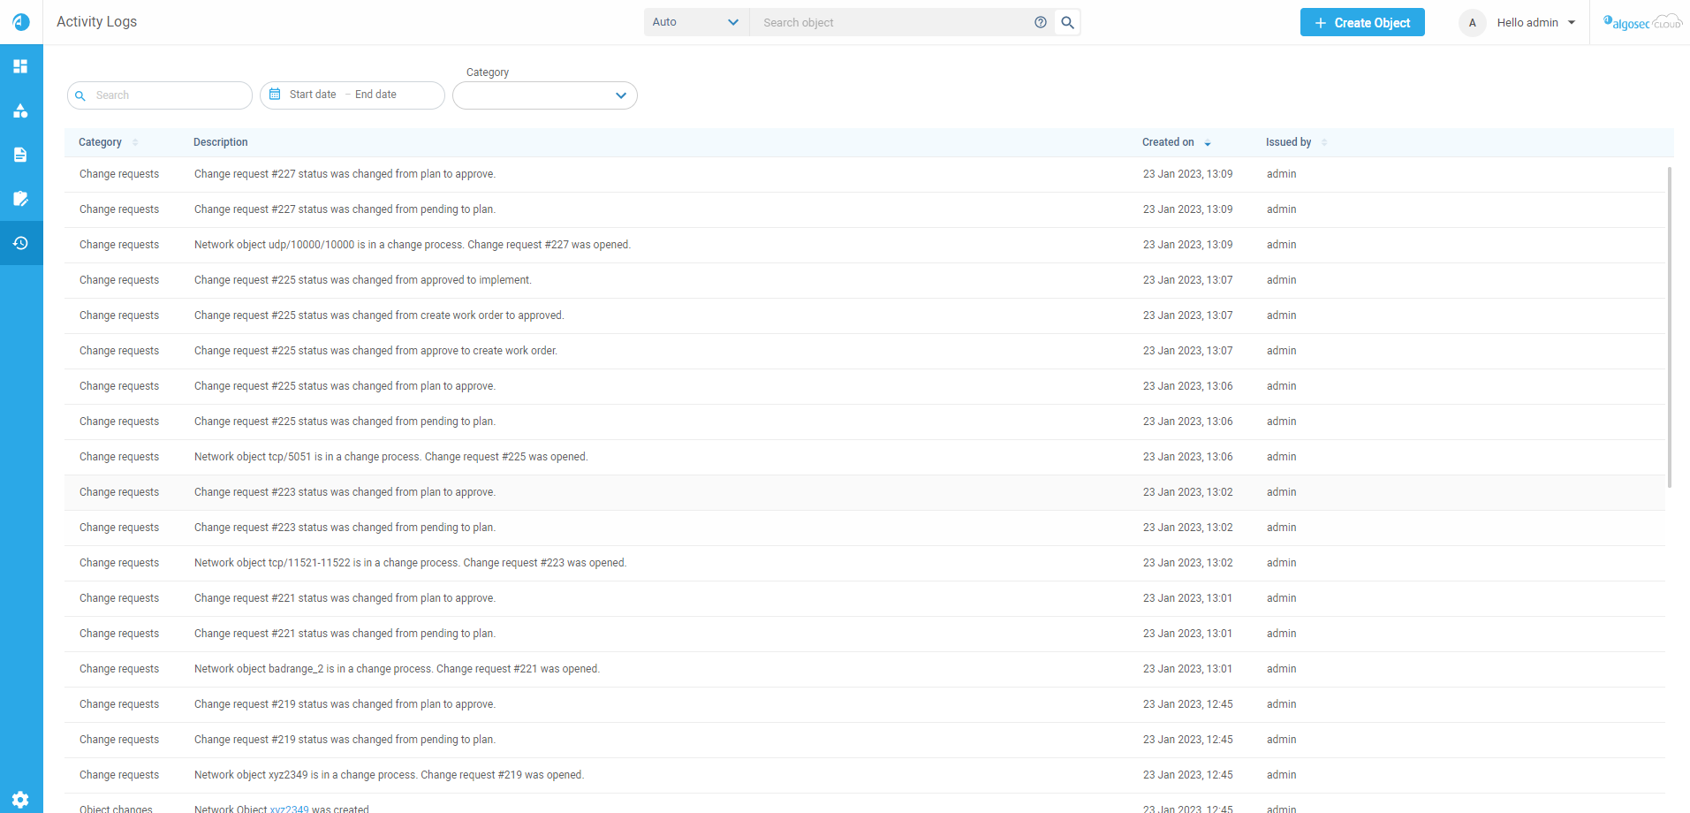Viewport: 1690px width, 813px height.
Task: Open settings gear at sidebar bottom
Action: (20, 799)
